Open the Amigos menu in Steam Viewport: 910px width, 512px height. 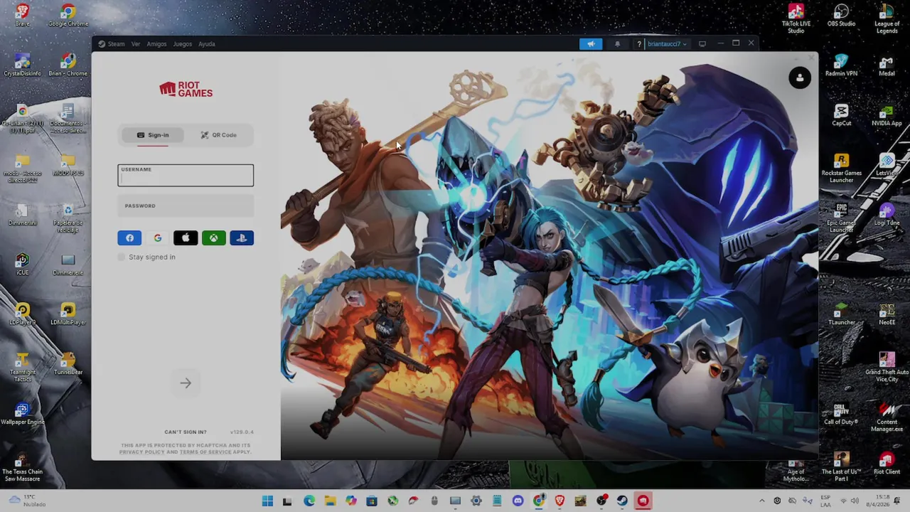click(x=156, y=44)
